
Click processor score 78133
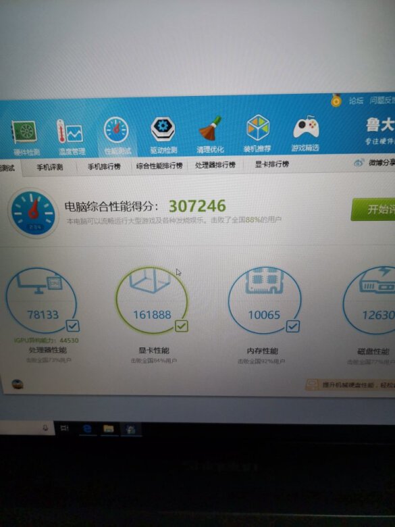coord(43,315)
